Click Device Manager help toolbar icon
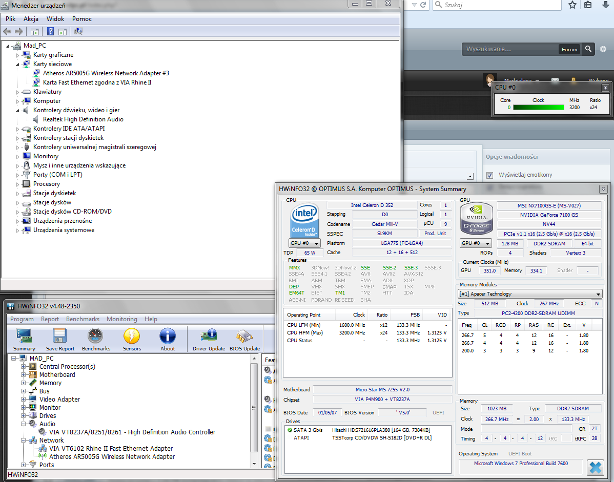 tap(51, 31)
